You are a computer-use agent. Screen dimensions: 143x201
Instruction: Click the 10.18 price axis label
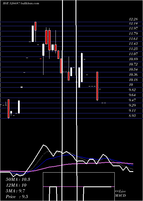133,80
